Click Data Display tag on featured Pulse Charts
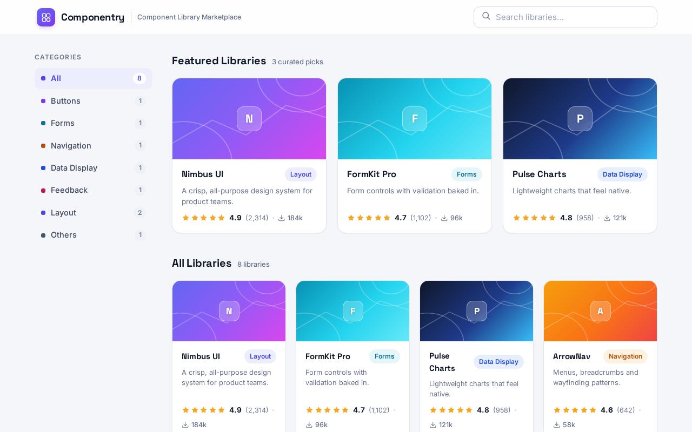 [622, 174]
